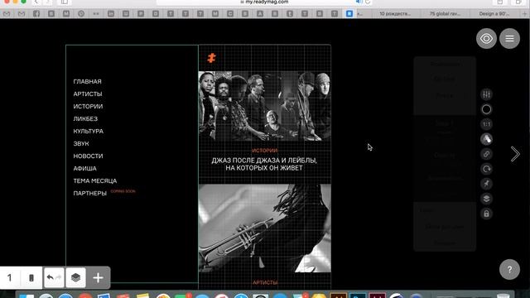This screenshot has width=530, height=298.
Task: Select the ДЖАЗ ПОСЛЕ ДЖАЗА headline text
Action: (x=264, y=164)
